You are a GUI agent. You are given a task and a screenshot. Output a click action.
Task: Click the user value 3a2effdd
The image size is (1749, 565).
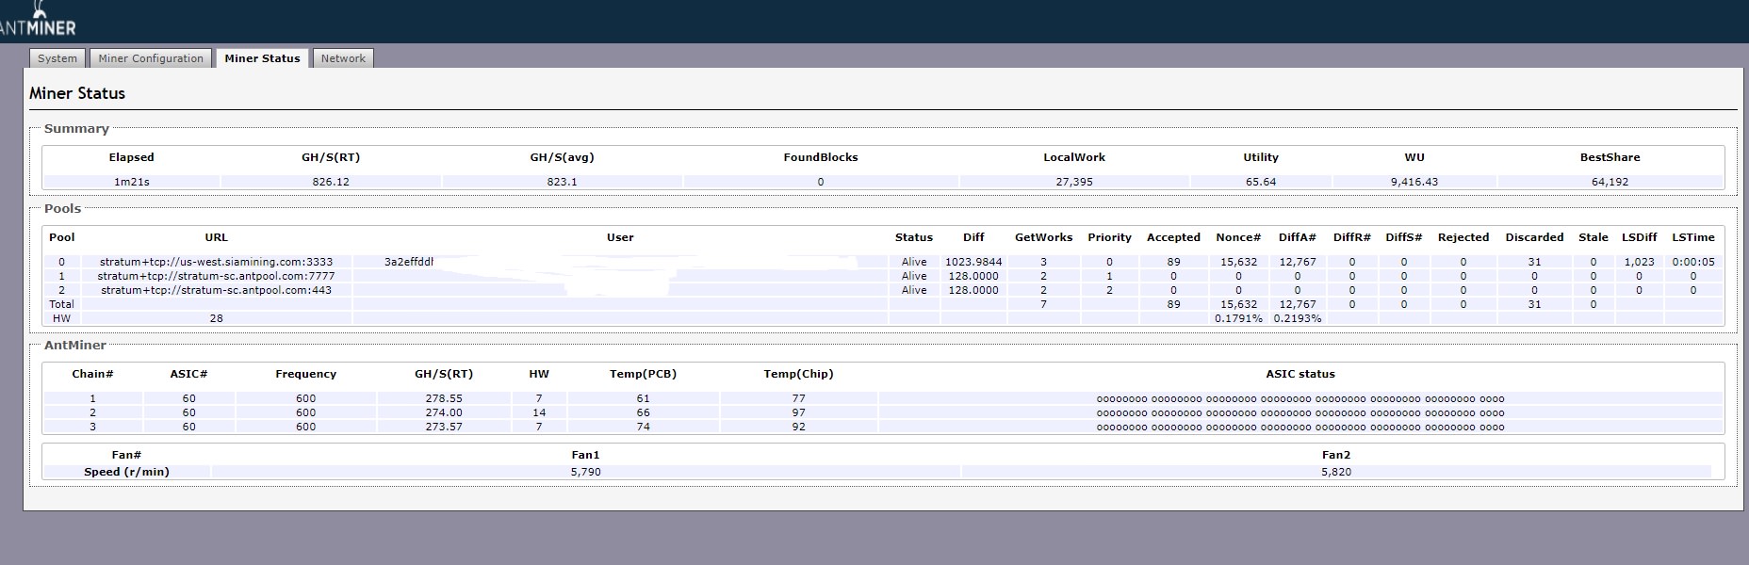click(x=409, y=262)
